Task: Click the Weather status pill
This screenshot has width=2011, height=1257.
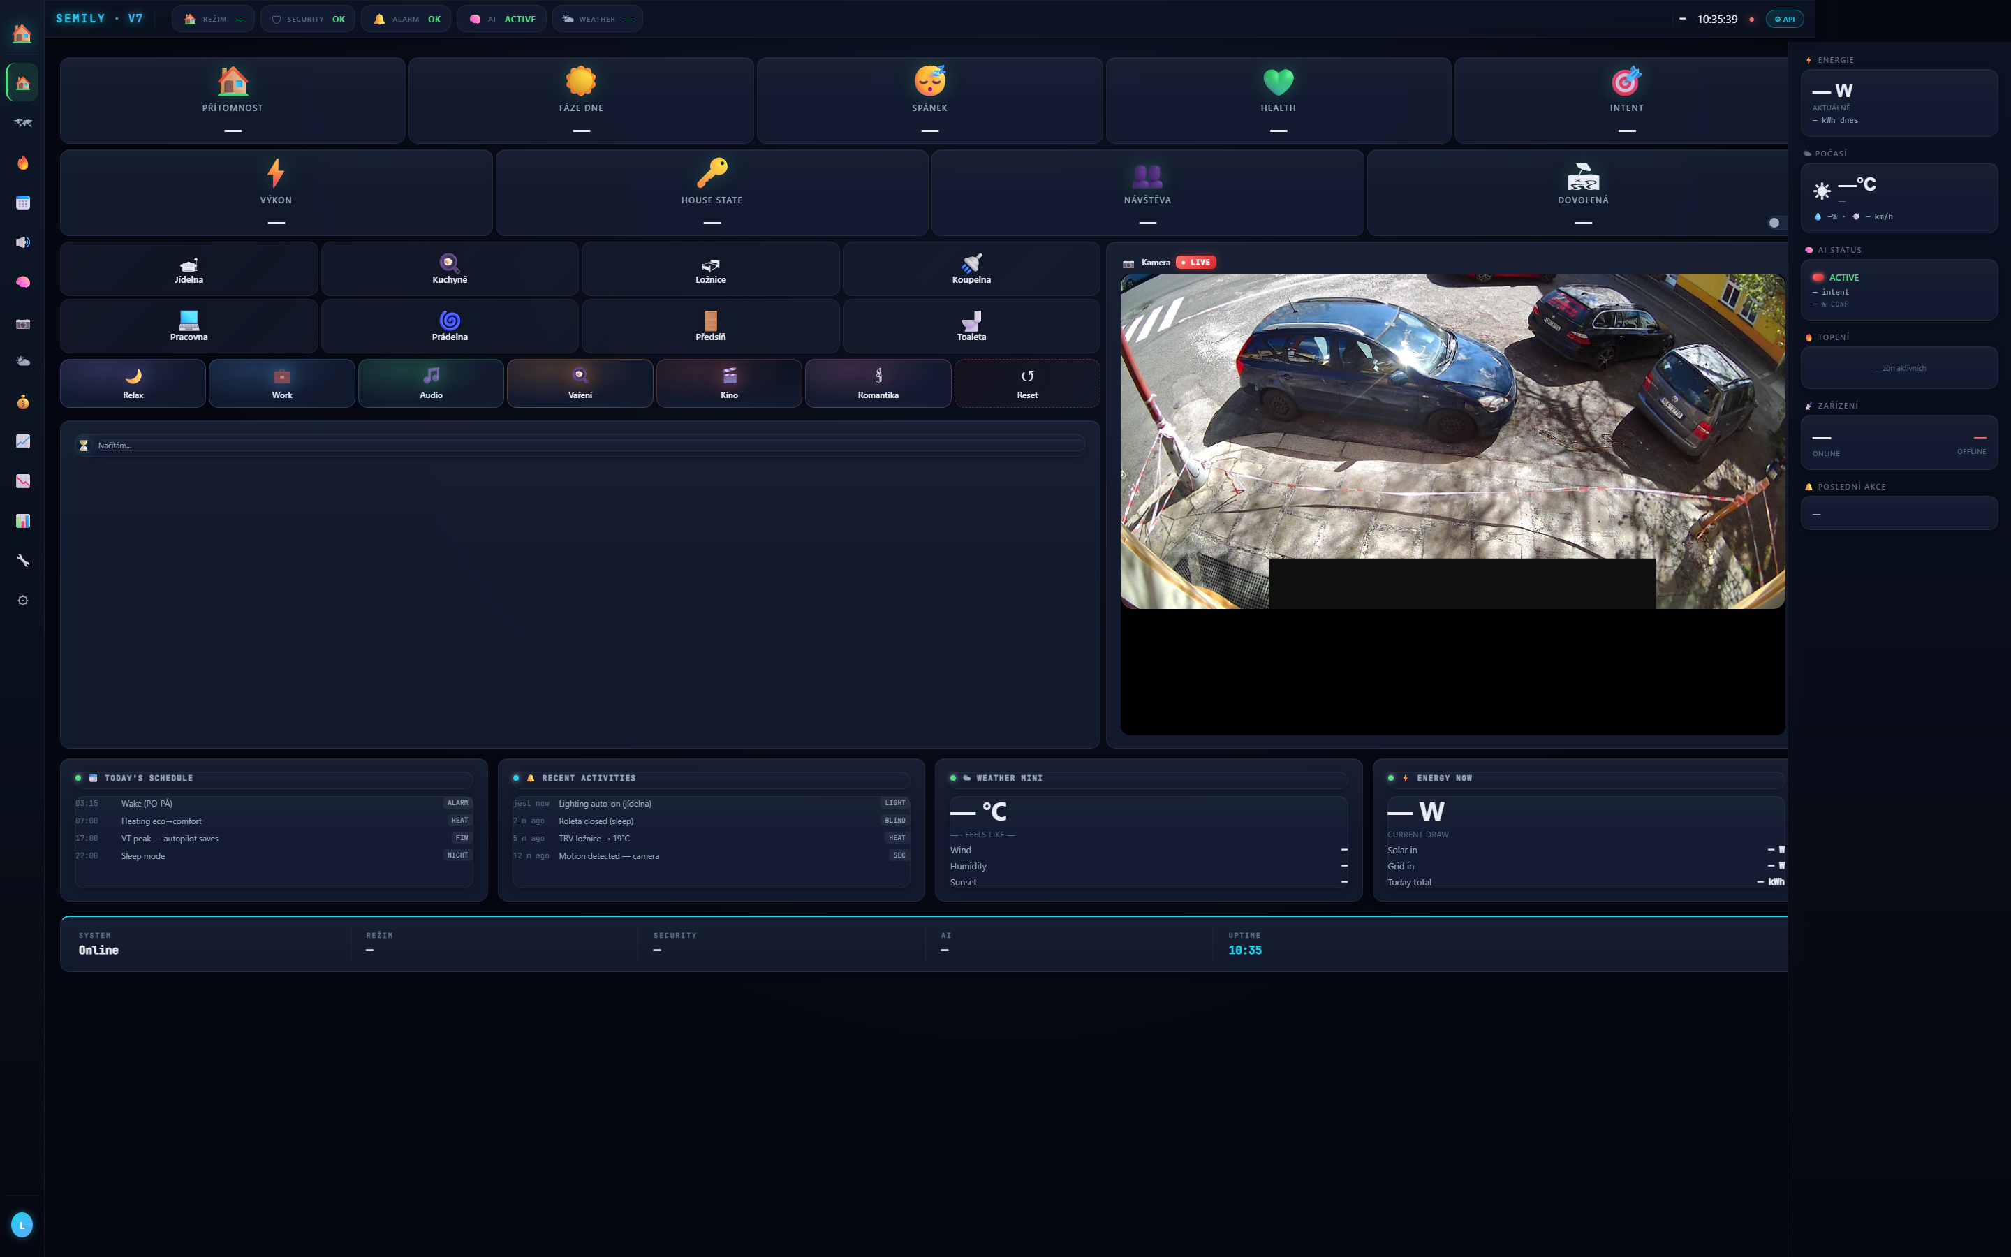Action: pos(596,19)
